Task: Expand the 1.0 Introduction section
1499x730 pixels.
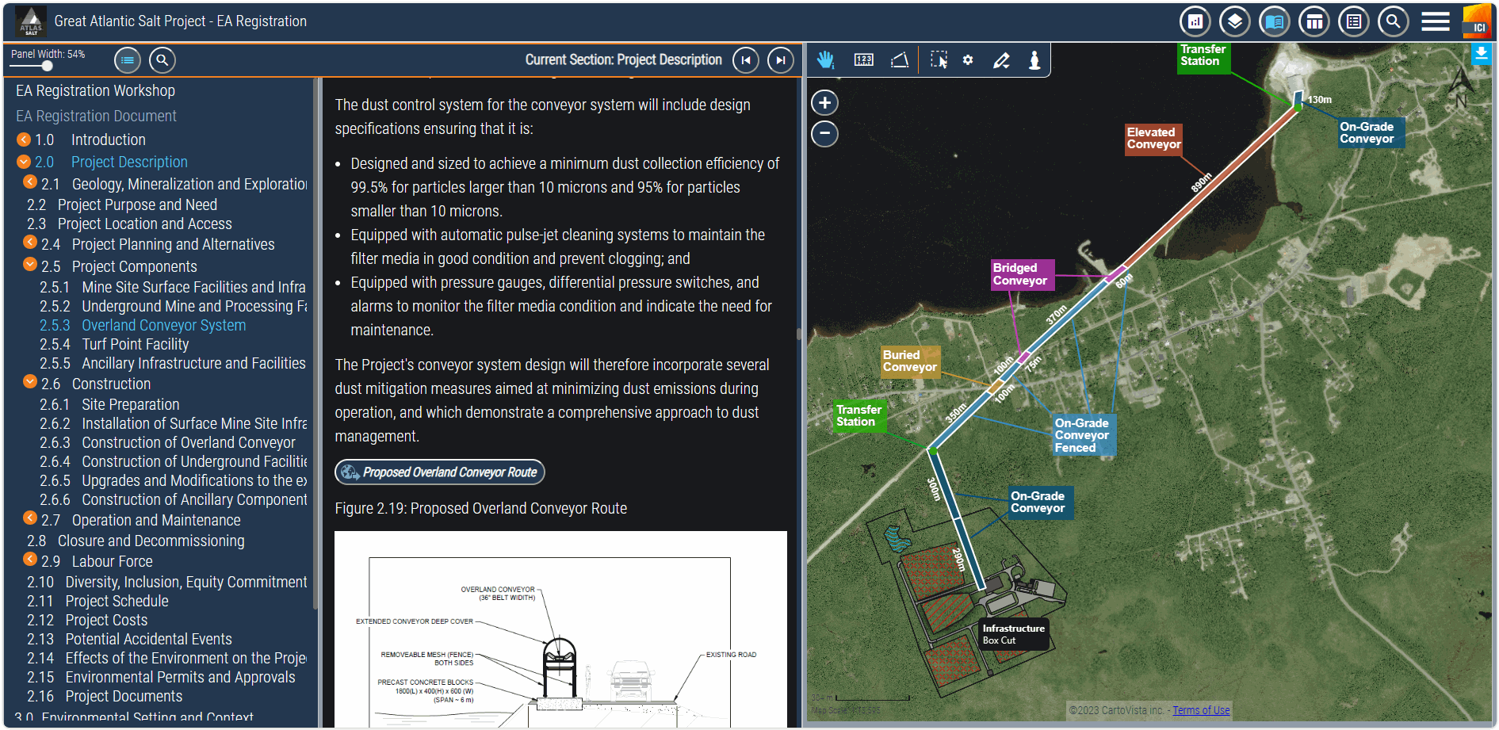Action: (24, 140)
